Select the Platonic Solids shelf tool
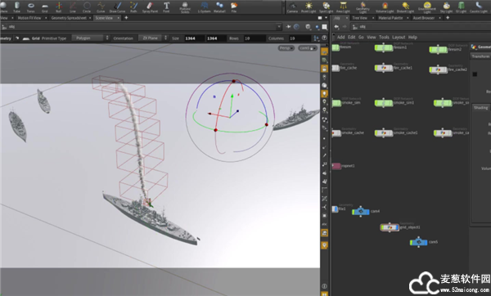Screen dimensions: 491x296 click(185, 7)
